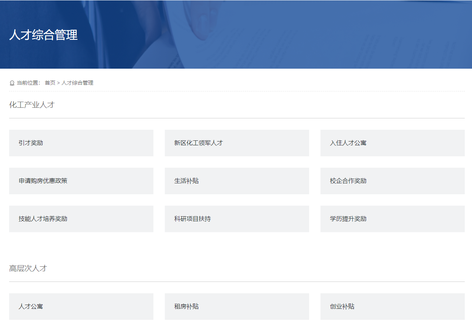
Task: Select 校企合作奖励 tile
Action: [392, 181]
